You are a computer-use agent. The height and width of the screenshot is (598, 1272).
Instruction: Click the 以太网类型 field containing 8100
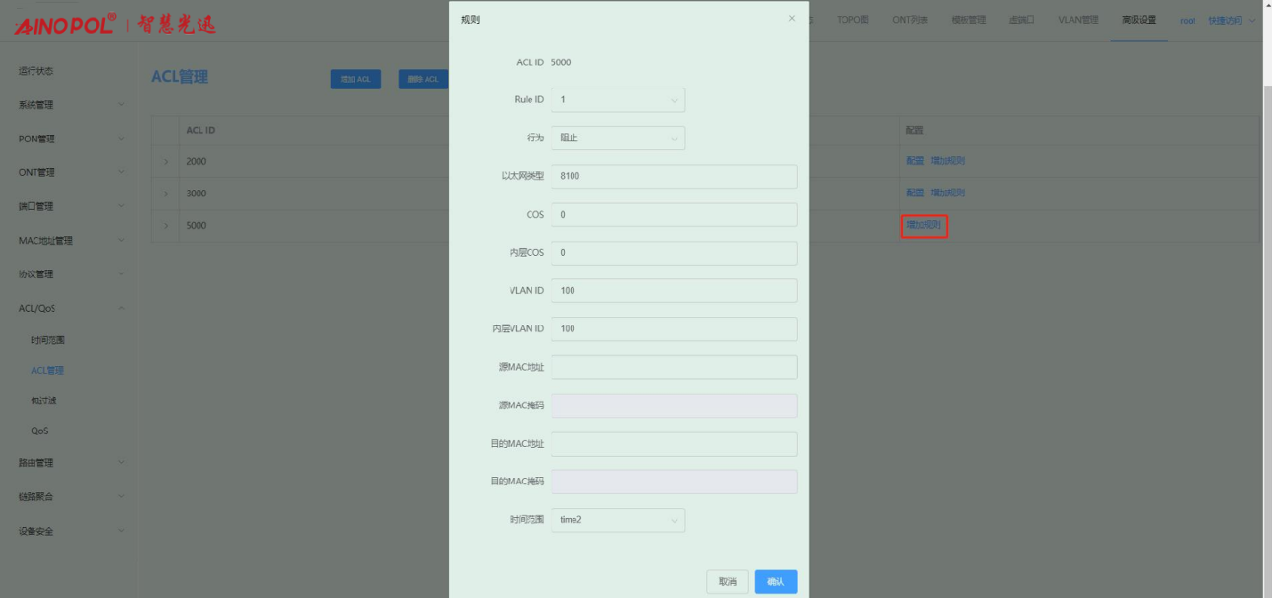click(x=673, y=176)
